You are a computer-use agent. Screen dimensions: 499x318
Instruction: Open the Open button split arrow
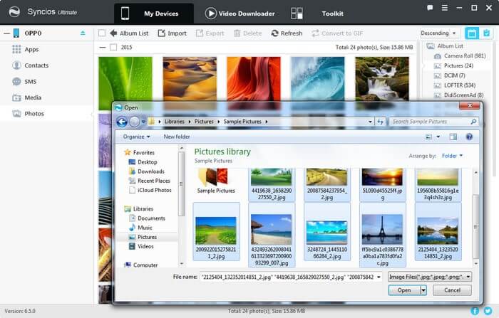coord(423,290)
